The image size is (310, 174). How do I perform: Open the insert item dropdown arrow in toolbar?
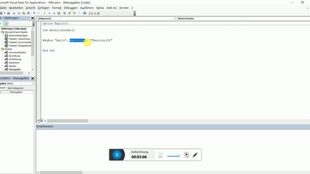click(4, 13)
